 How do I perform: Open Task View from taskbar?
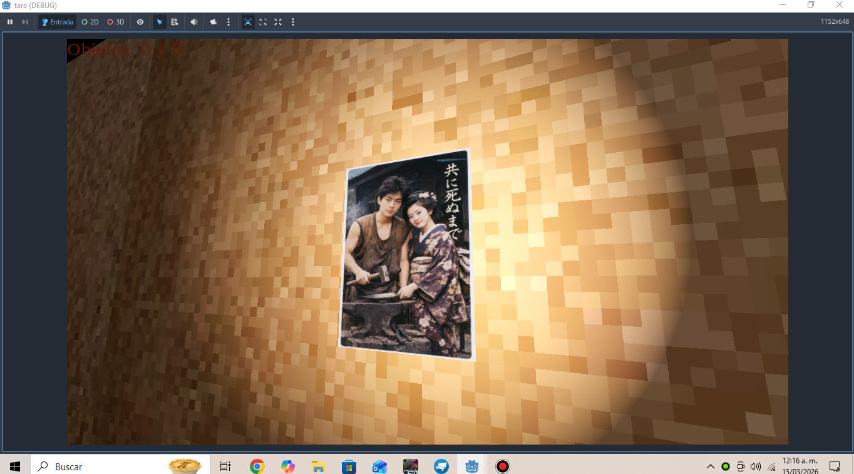coord(225,466)
